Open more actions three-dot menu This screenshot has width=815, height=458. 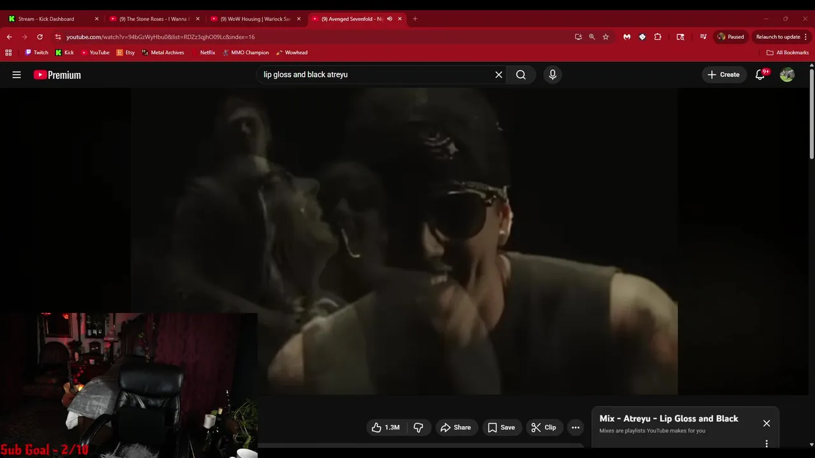click(576, 427)
